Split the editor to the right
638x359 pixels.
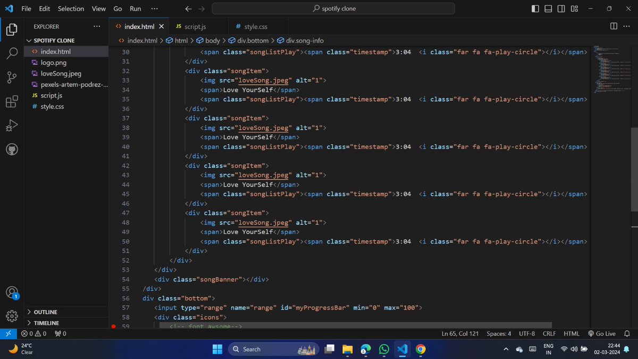click(614, 26)
